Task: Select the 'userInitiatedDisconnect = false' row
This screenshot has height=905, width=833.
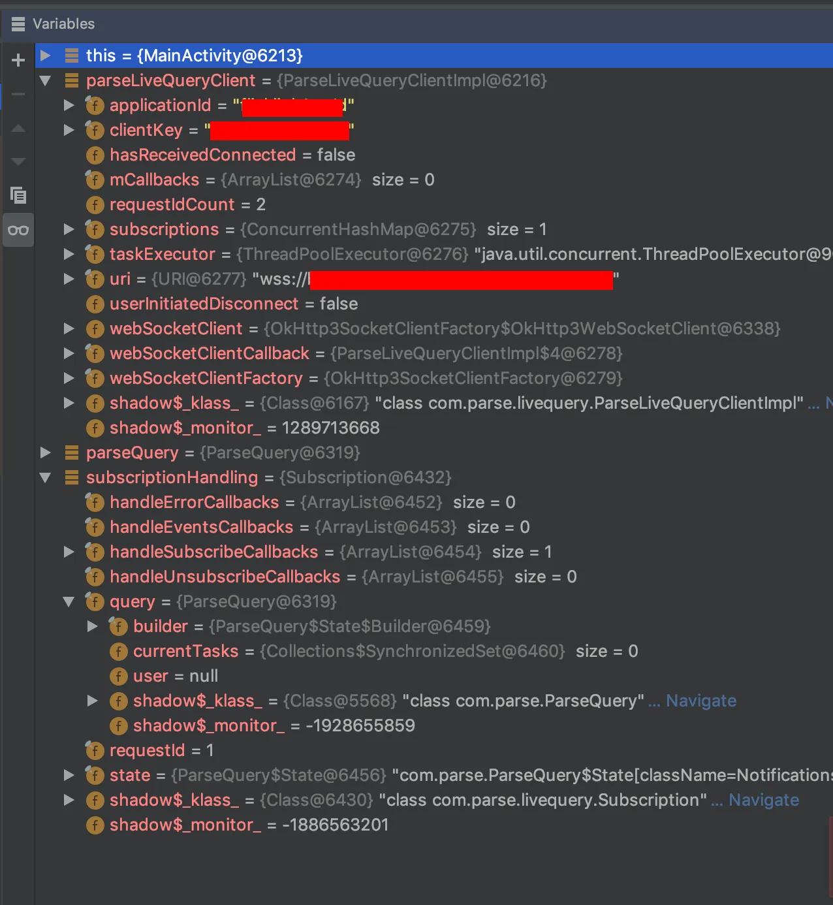Action: pyautogui.click(x=433, y=304)
